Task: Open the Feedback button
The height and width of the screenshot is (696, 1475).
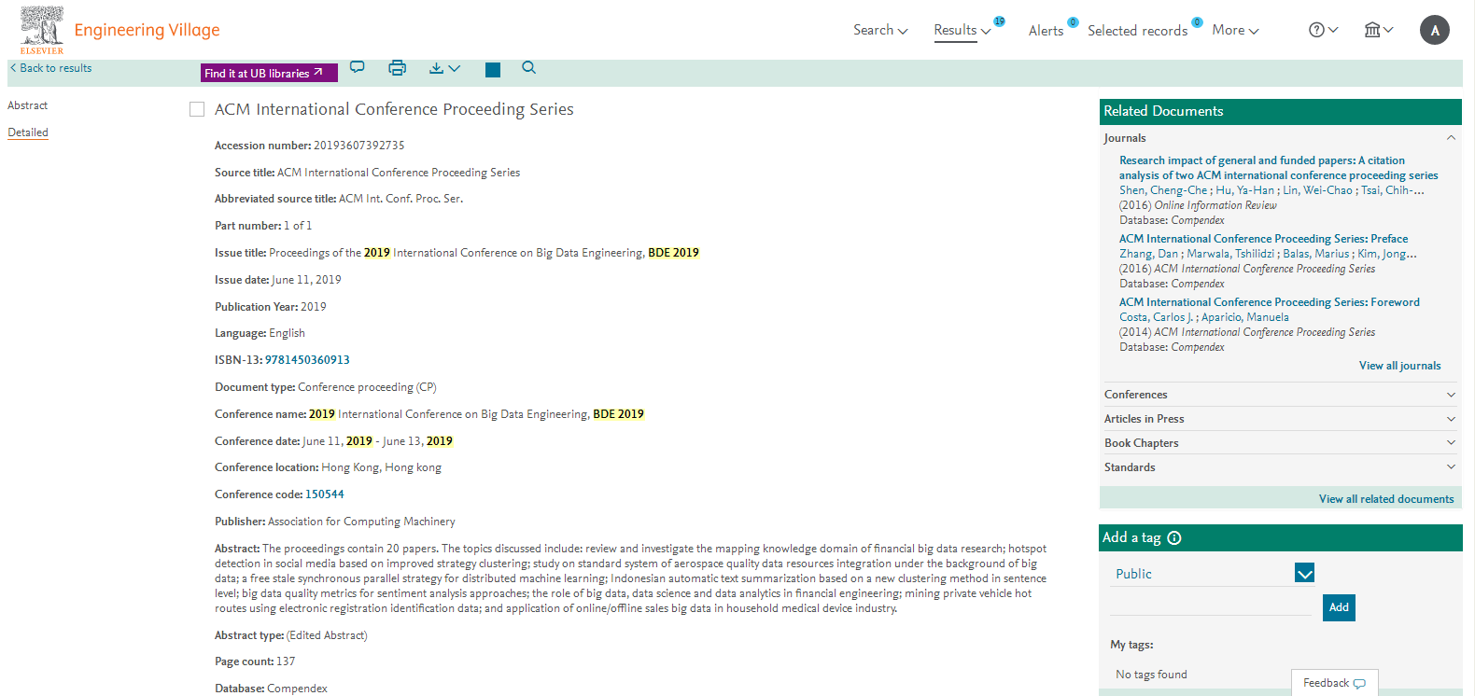Action: (x=1335, y=683)
